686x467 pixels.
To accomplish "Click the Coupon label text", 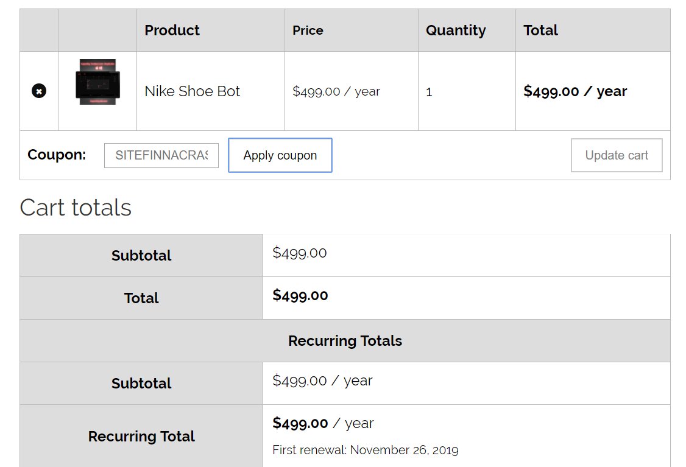I will point(56,155).
